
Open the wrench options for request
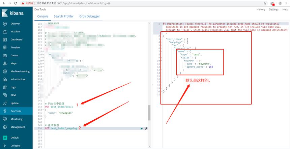(x=146, y=128)
